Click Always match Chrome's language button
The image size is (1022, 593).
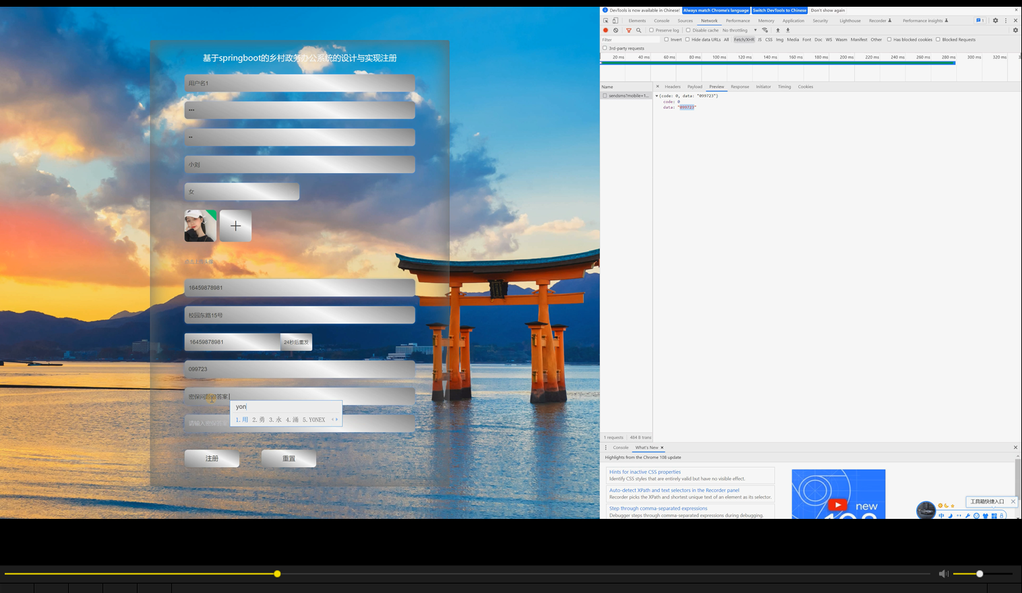click(x=716, y=10)
